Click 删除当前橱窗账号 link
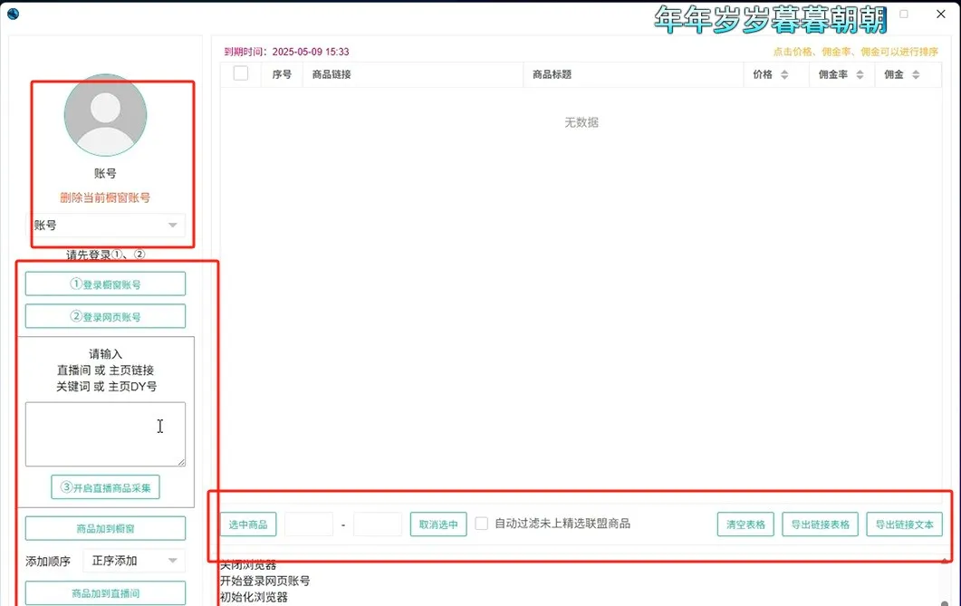The width and height of the screenshot is (961, 606). pos(105,197)
